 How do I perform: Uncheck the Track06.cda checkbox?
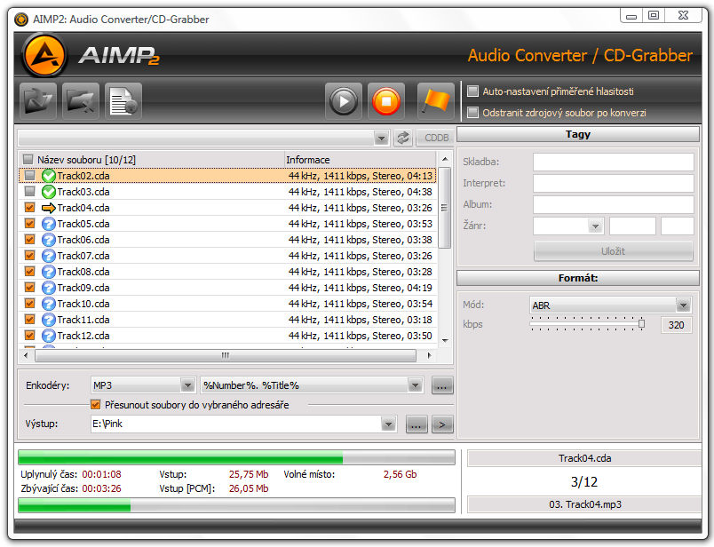pyautogui.click(x=30, y=239)
